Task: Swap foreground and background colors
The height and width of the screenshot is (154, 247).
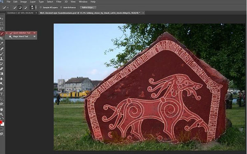Action: coord(3,118)
